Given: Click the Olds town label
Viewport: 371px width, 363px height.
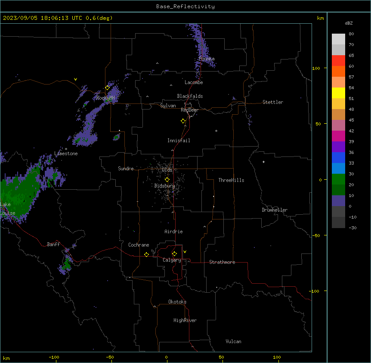Looking at the screenshot, I should [x=167, y=170].
